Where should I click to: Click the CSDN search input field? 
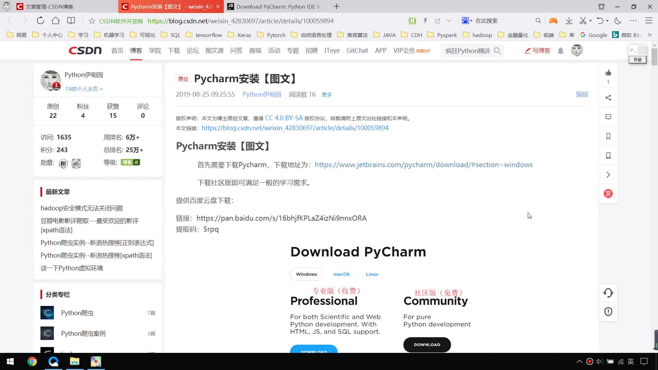[467, 51]
